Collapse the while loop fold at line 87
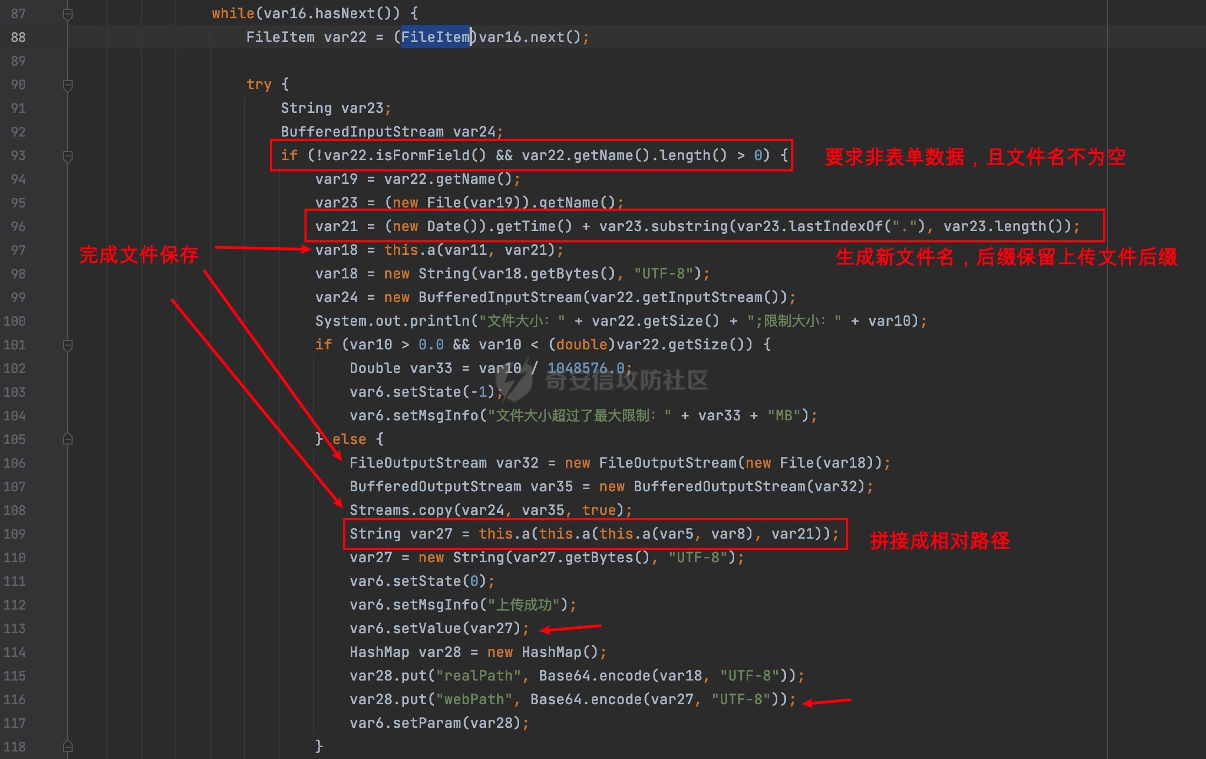The image size is (1206, 759). pyautogui.click(x=68, y=14)
